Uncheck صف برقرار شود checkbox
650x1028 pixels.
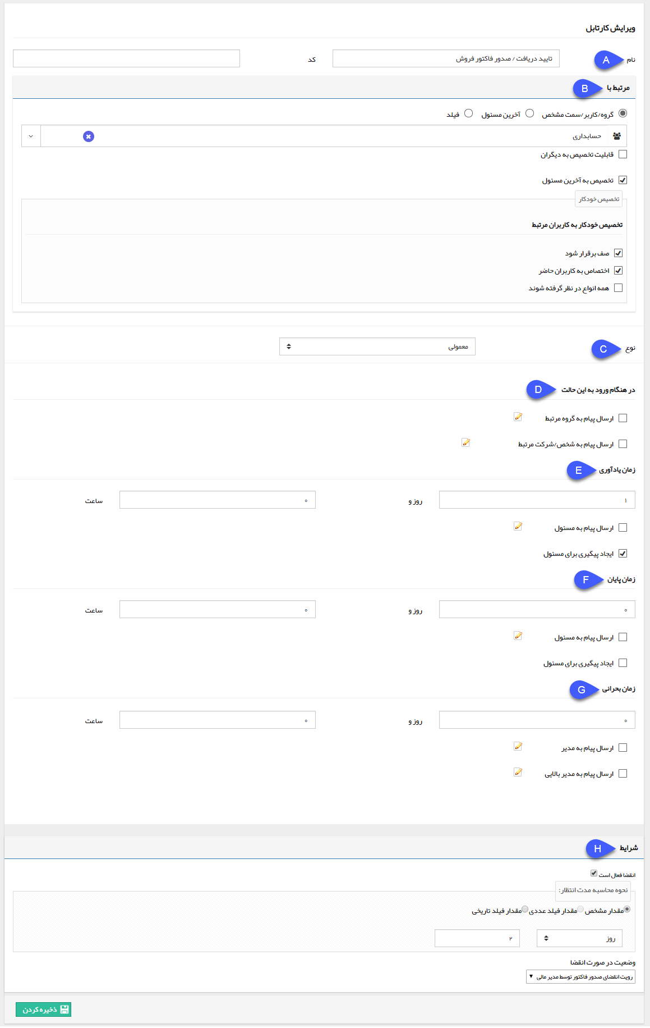coord(618,253)
